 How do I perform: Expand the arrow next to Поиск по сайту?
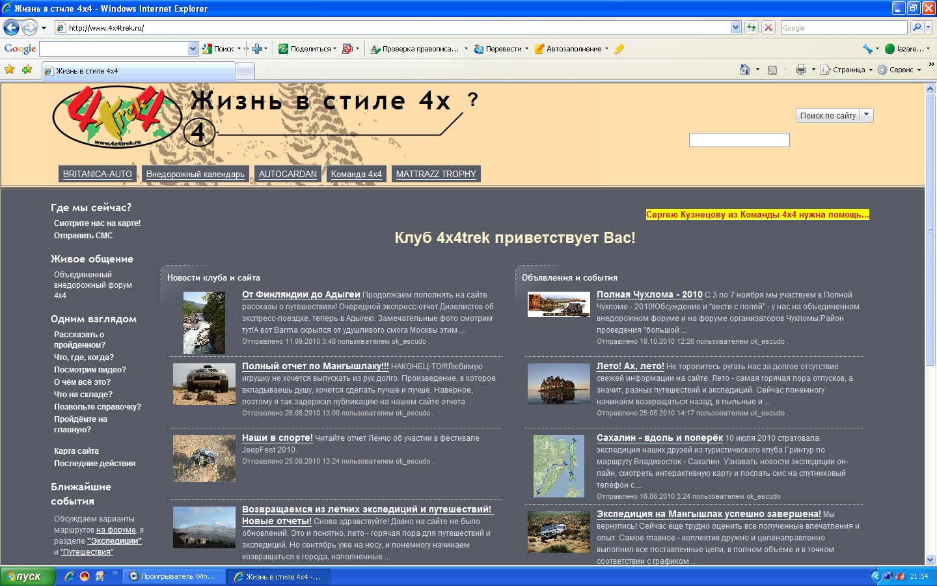coord(866,115)
